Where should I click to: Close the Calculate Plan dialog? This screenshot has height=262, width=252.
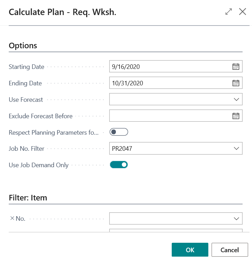tap(243, 12)
